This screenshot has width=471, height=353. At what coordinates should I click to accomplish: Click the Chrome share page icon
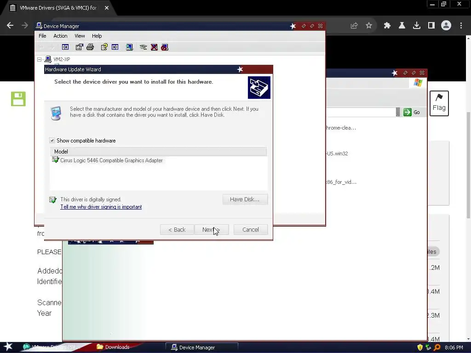354,26
